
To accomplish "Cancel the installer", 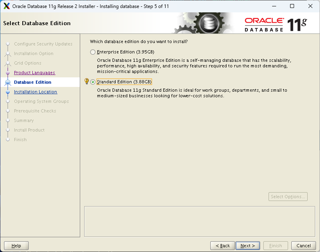I will pyautogui.click(x=304, y=246).
